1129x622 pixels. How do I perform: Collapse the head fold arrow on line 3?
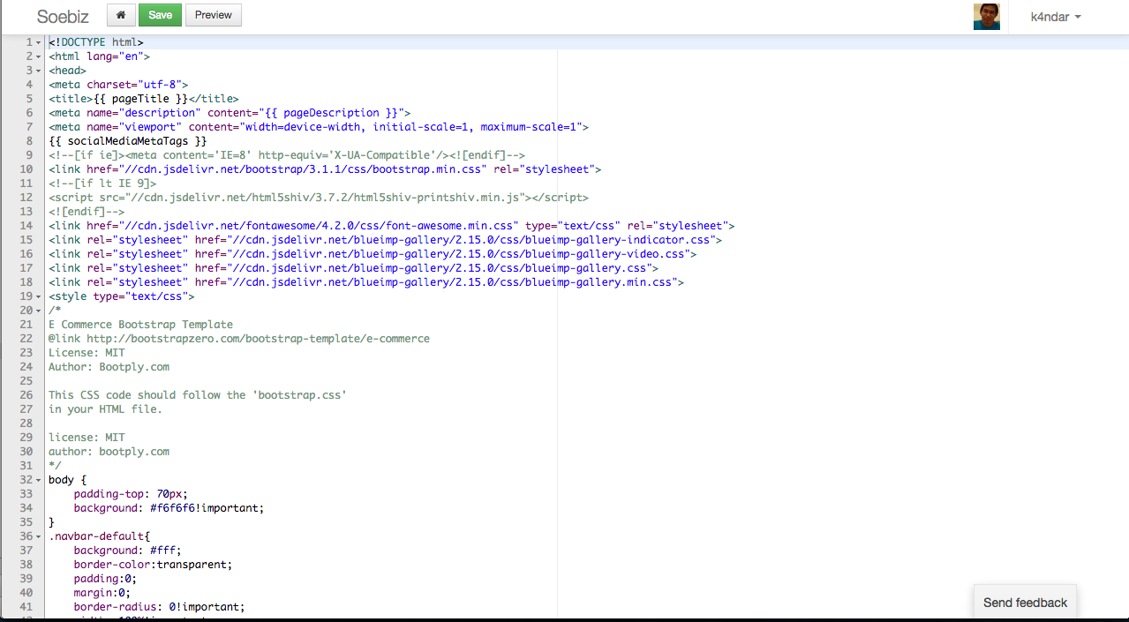pyautogui.click(x=39, y=71)
